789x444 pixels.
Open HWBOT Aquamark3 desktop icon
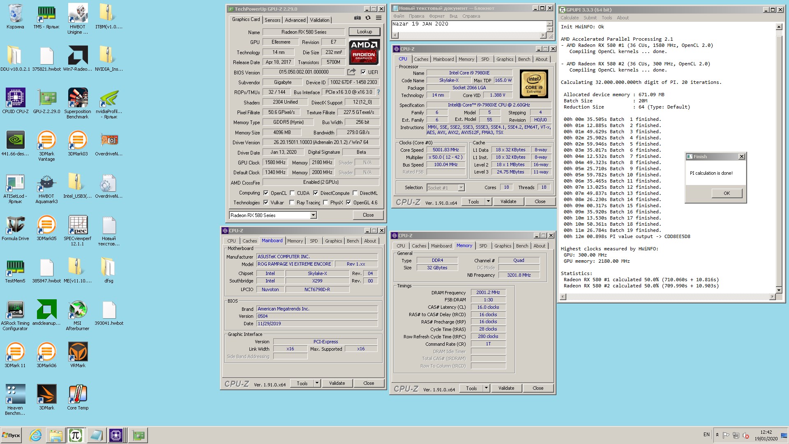click(46, 188)
